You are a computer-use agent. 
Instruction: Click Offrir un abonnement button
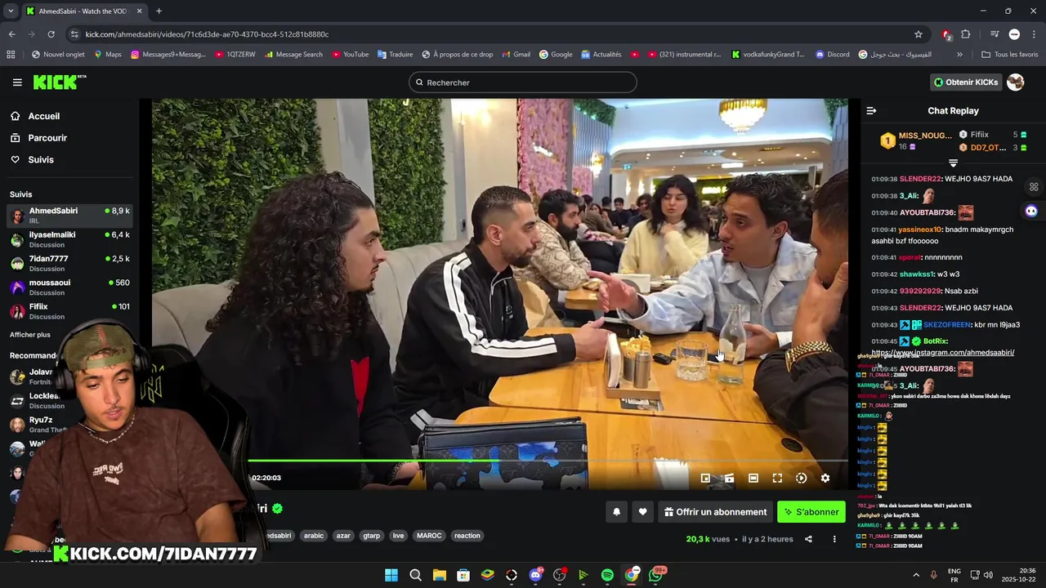pos(715,512)
